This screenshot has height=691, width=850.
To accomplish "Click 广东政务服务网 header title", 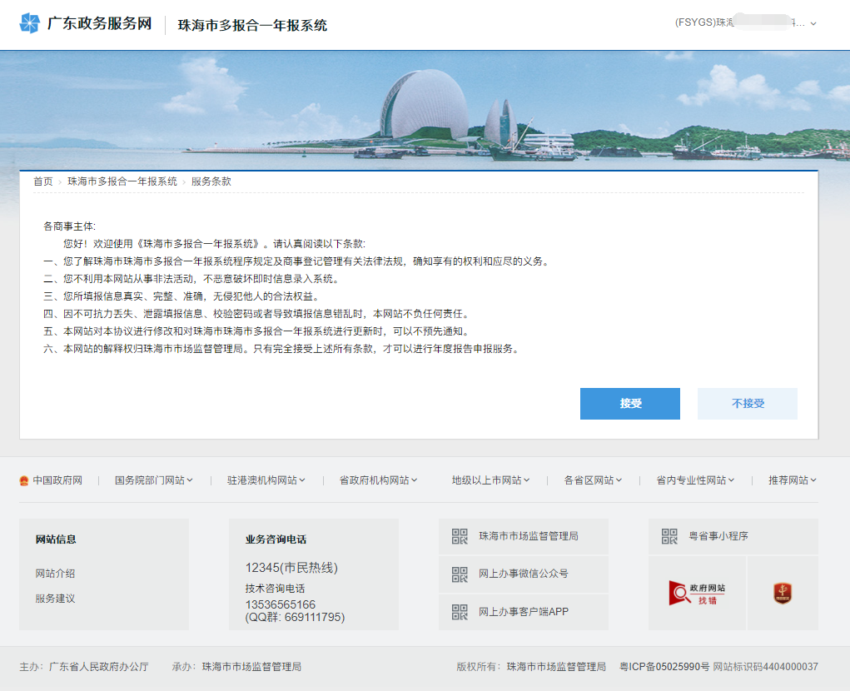I will point(99,23).
